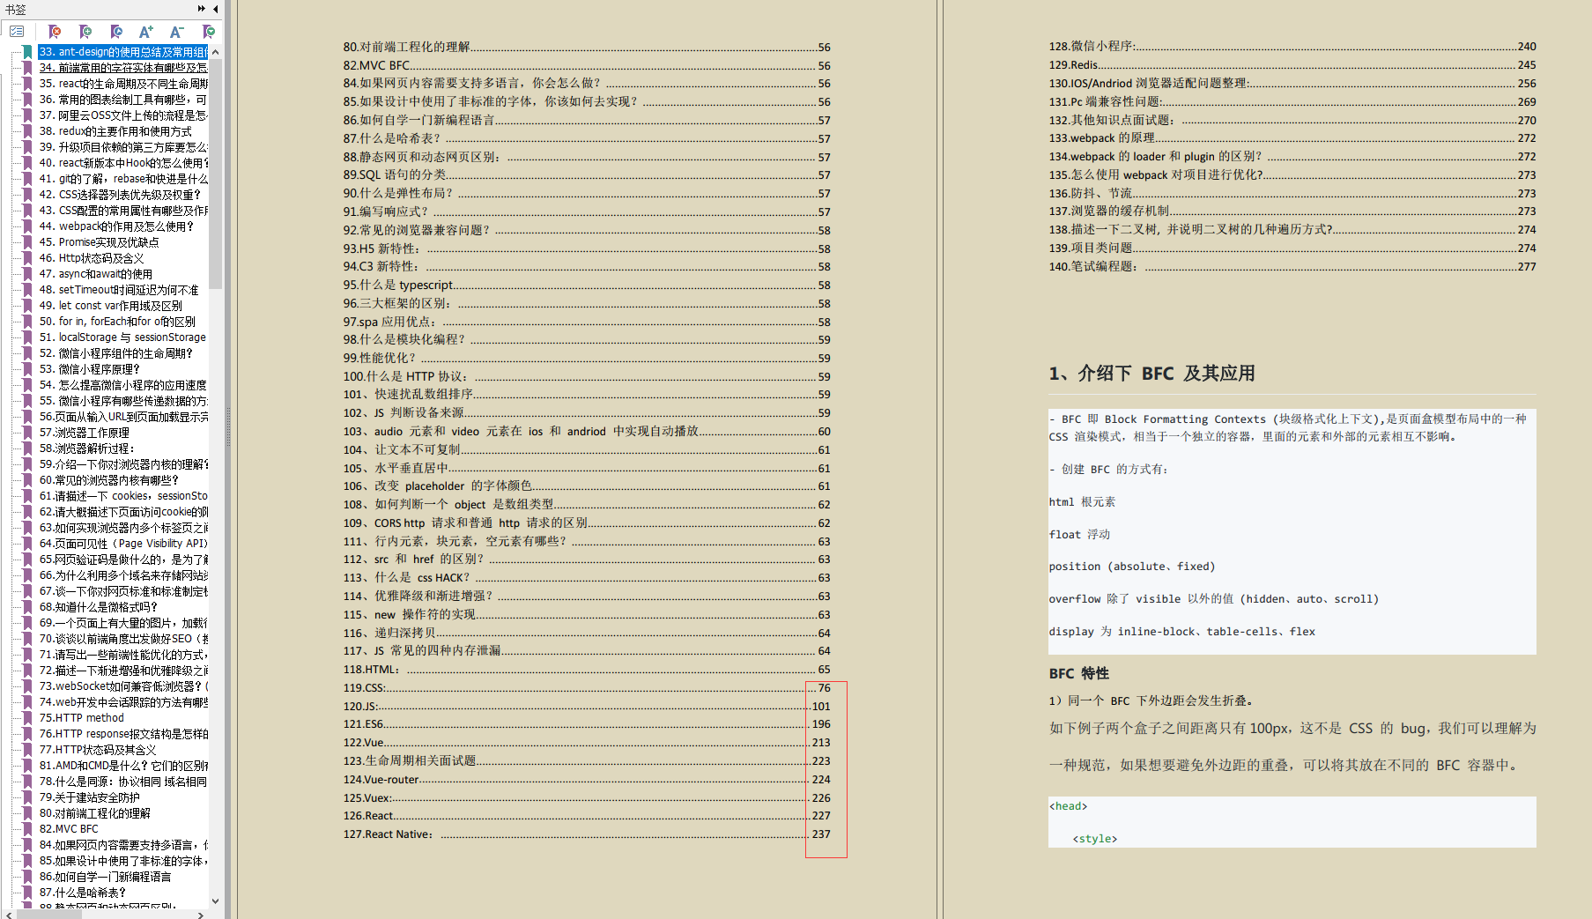Screen dimensions: 1592x919
Task: Open bookmark '86.如何自学一门新编程语言'
Action: click(x=106, y=877)
